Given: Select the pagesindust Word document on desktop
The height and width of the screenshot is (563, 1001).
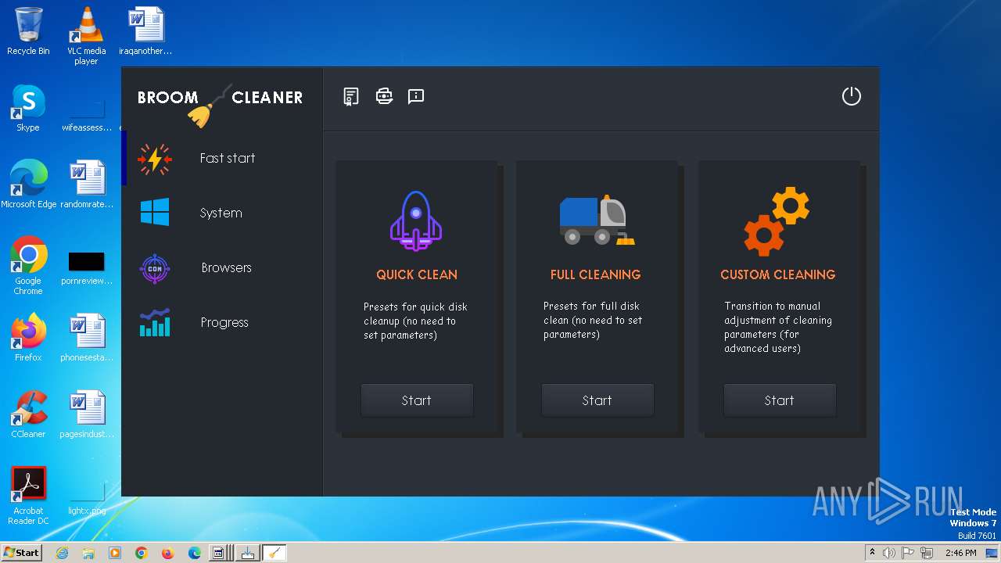Looking at the screenshot, I should click(x=87, y=414).
